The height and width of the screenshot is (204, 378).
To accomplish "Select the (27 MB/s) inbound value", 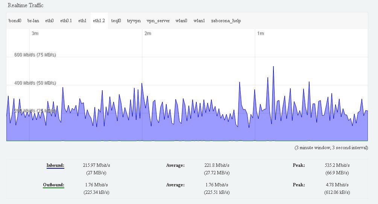I will 96,173.
